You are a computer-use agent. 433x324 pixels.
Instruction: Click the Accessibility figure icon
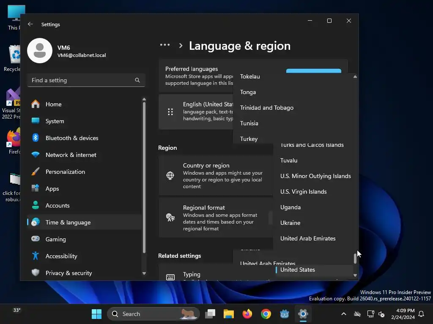pos(36,256)
